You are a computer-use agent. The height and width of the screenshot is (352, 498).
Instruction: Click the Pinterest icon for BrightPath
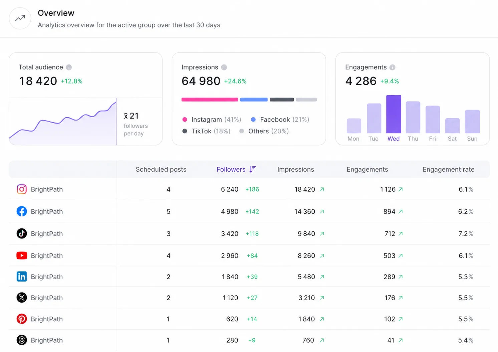coord(22,319)
